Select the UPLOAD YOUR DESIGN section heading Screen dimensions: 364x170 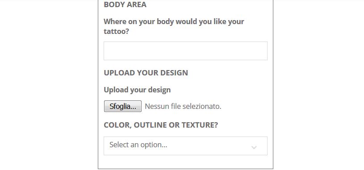tap(146, 73)
